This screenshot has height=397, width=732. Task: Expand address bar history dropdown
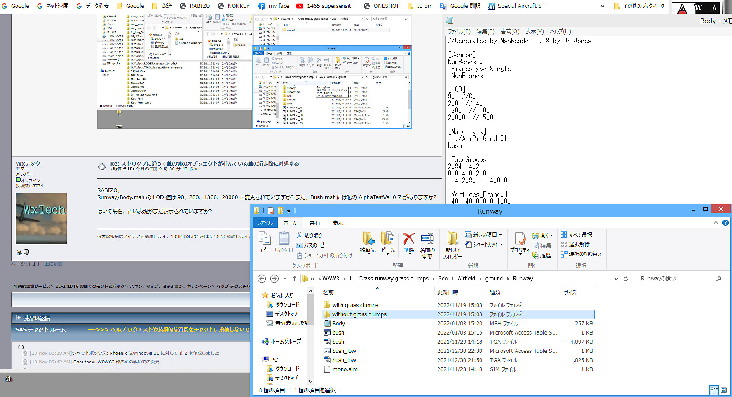pyautogui.click(x=616, y=279)
